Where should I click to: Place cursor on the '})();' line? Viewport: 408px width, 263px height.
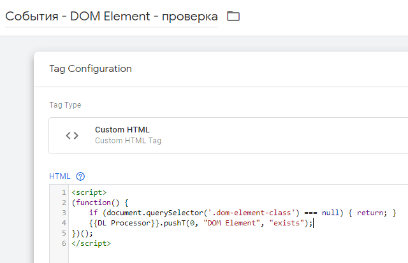82,233
